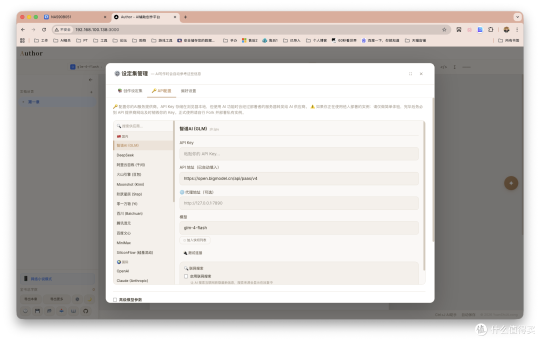The height and width of the screenshot is (341, 540).
Task: Open the tab list dropdown arrow
Action: (x=517, y=17)
